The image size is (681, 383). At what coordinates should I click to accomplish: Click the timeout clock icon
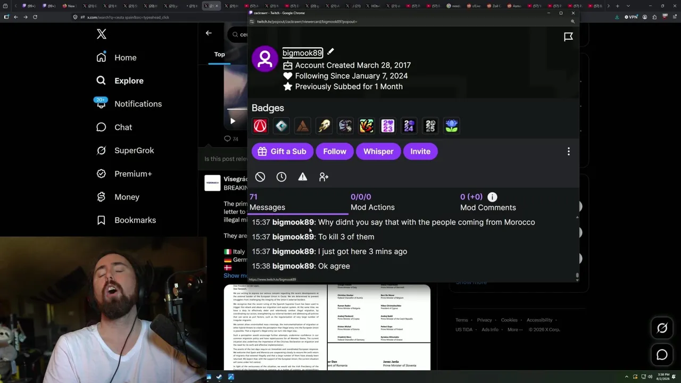coord(281,177)
